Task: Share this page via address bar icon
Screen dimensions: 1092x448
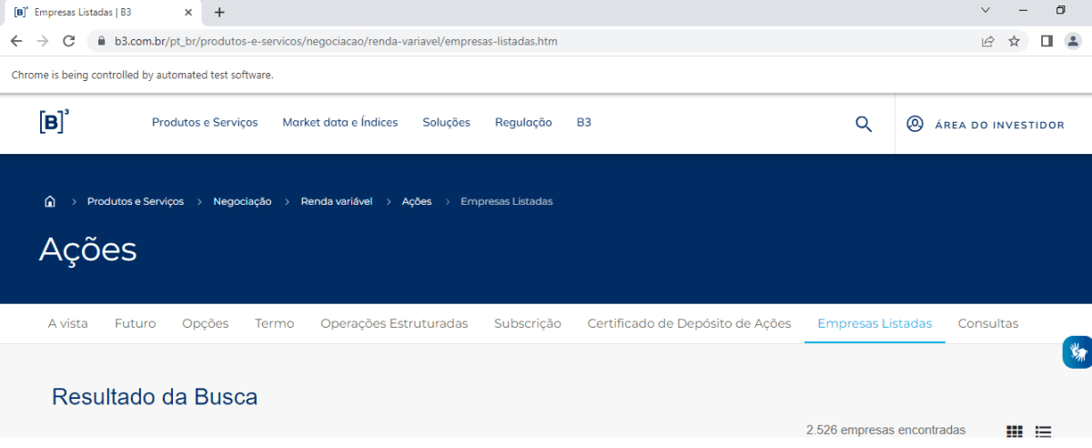Action: tap(987, 41)
